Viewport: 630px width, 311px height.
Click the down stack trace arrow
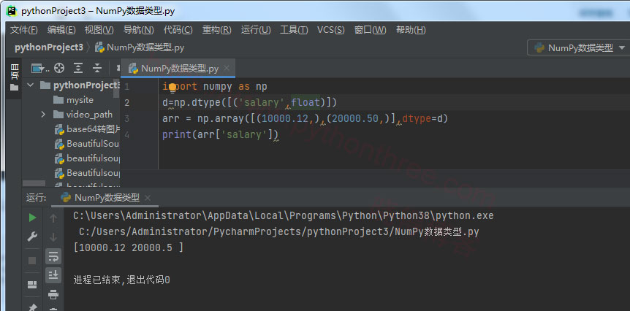[53, 237]
